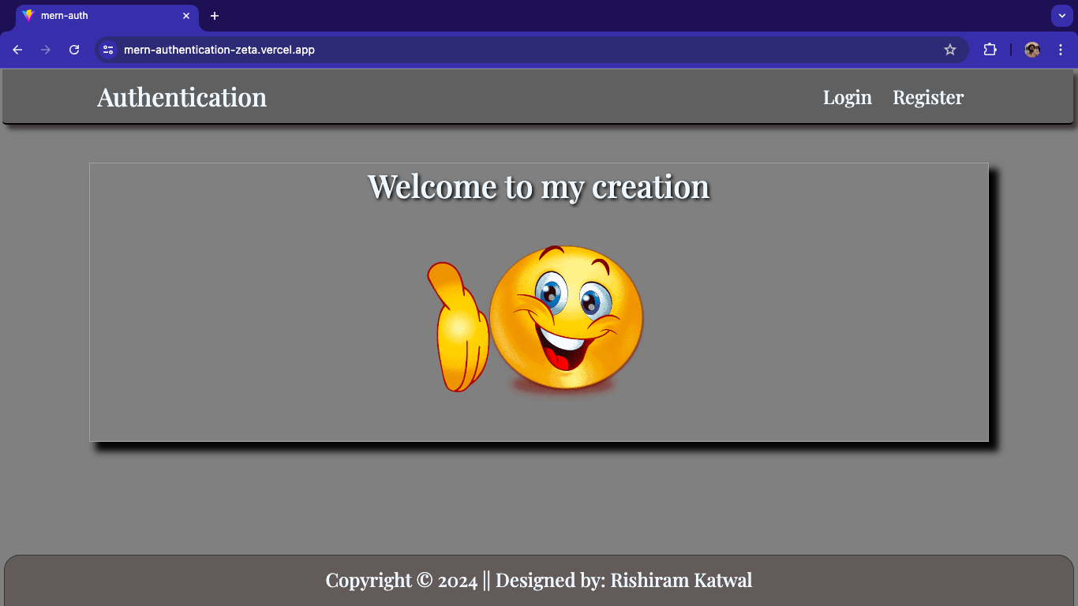Click the Welcome to my creation heading
This screenshot has width=1078, height=606.
point(538,186)
